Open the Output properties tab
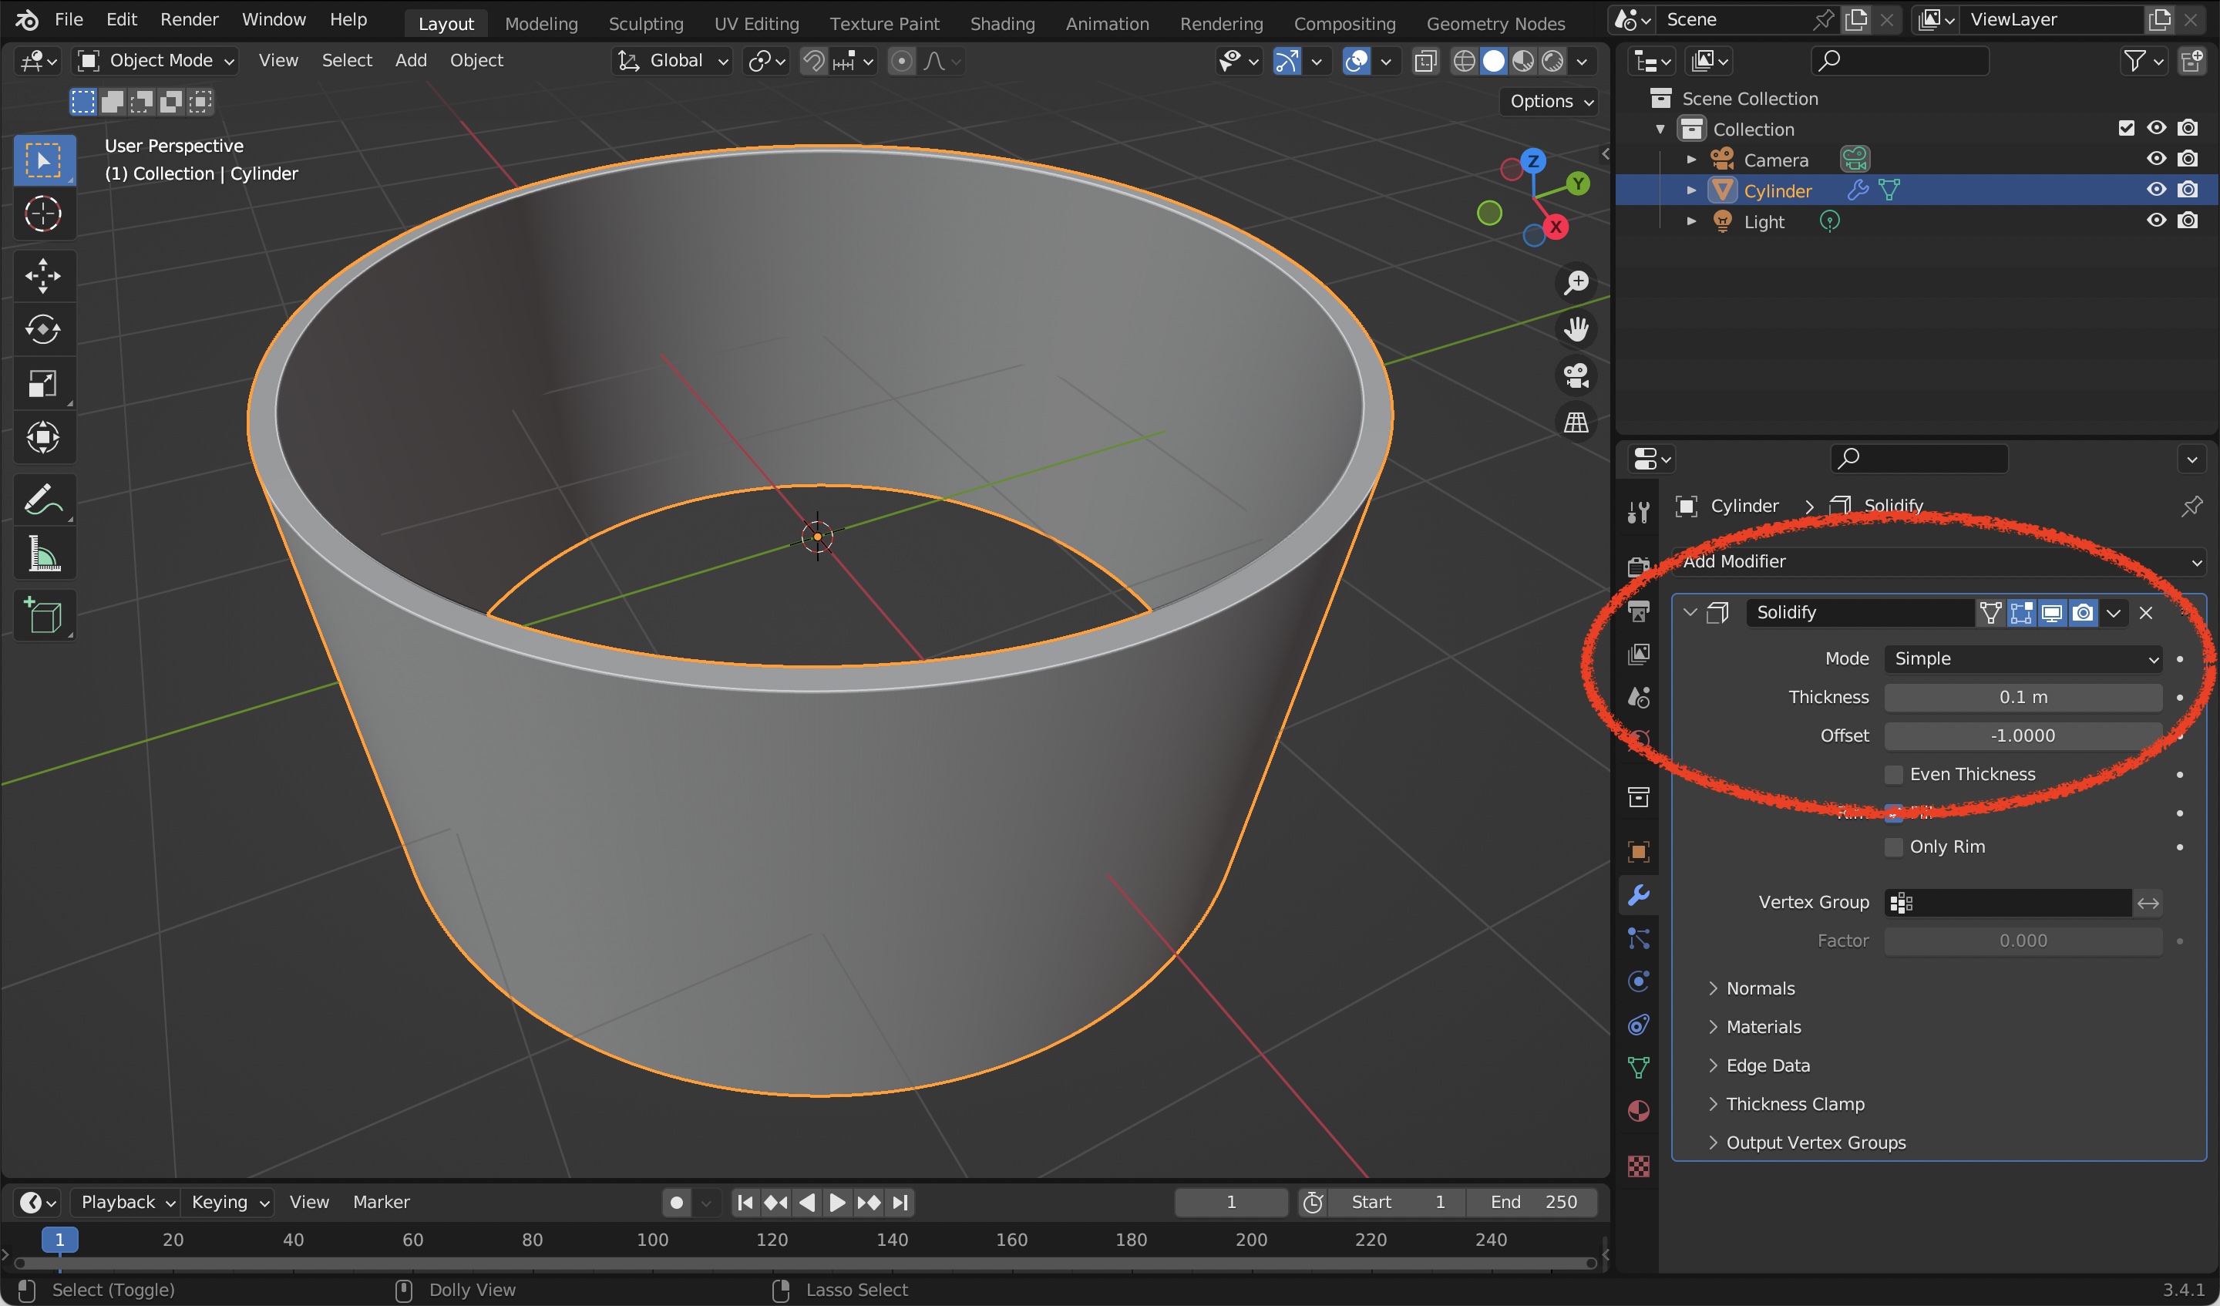Viewport: 2220px width, 1306px height. [x=1639, y=611]
